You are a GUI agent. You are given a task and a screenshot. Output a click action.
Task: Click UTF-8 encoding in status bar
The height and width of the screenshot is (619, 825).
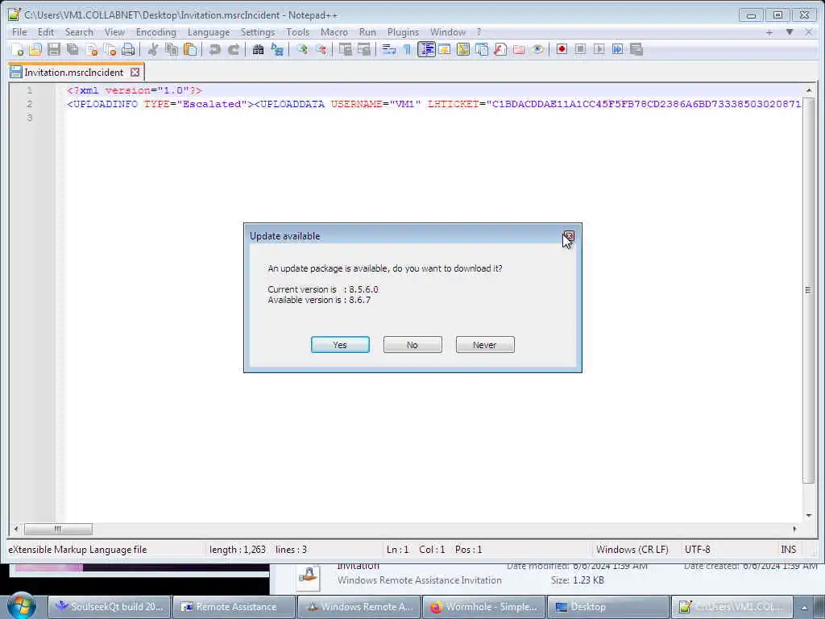tap(697, 550)
